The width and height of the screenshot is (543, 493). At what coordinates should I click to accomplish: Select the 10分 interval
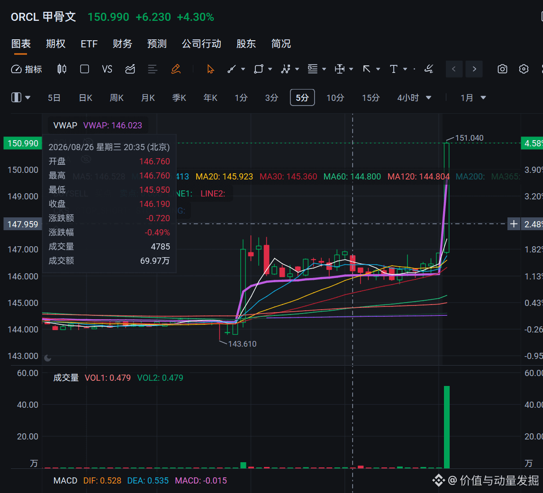tap(335, 98)
